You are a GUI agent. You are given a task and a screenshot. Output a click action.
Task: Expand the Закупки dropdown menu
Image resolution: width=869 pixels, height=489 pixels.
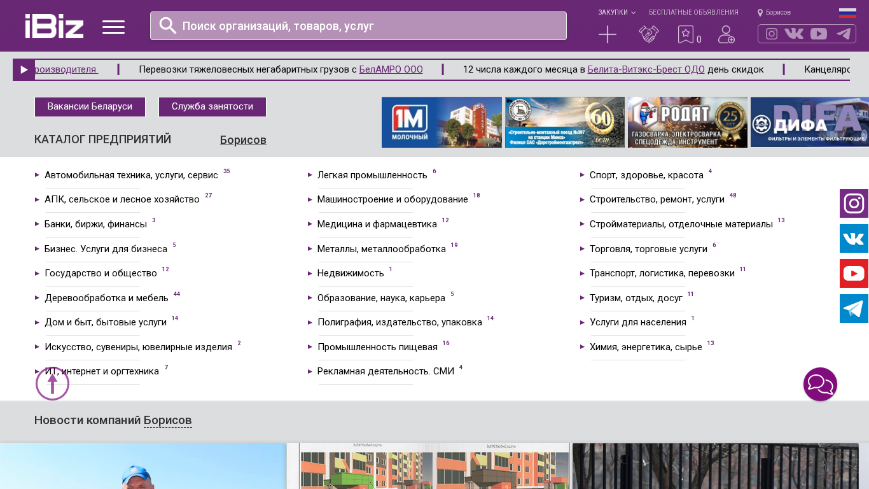click(x=616, y=13)
